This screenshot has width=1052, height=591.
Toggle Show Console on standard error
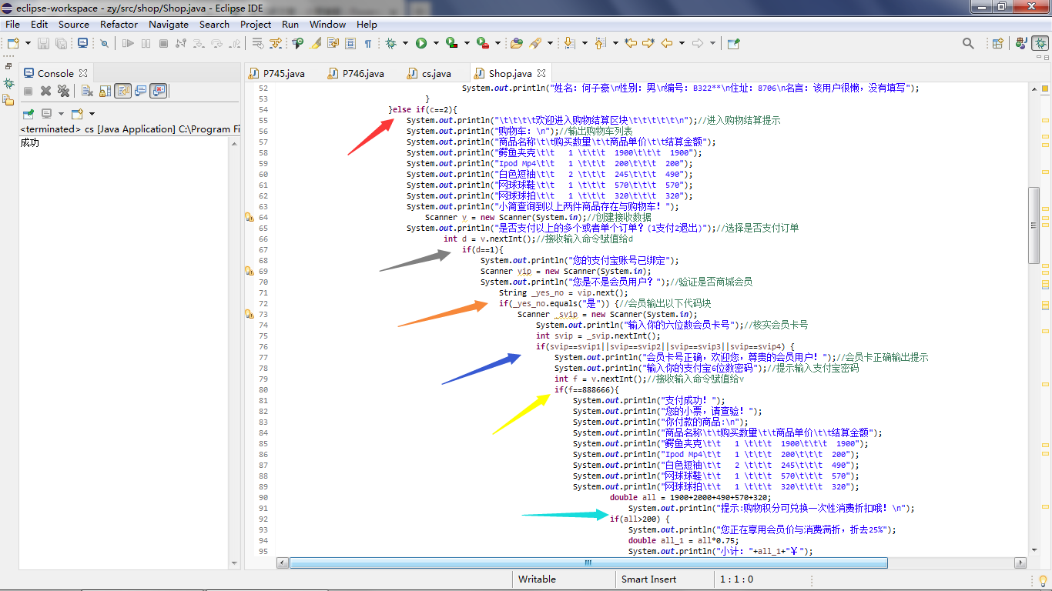pos(158,91)
